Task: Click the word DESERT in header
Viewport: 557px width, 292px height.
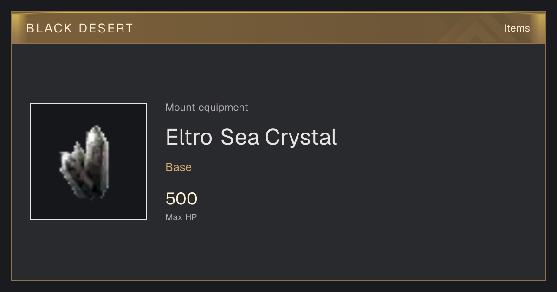Action: pos(106,28)
